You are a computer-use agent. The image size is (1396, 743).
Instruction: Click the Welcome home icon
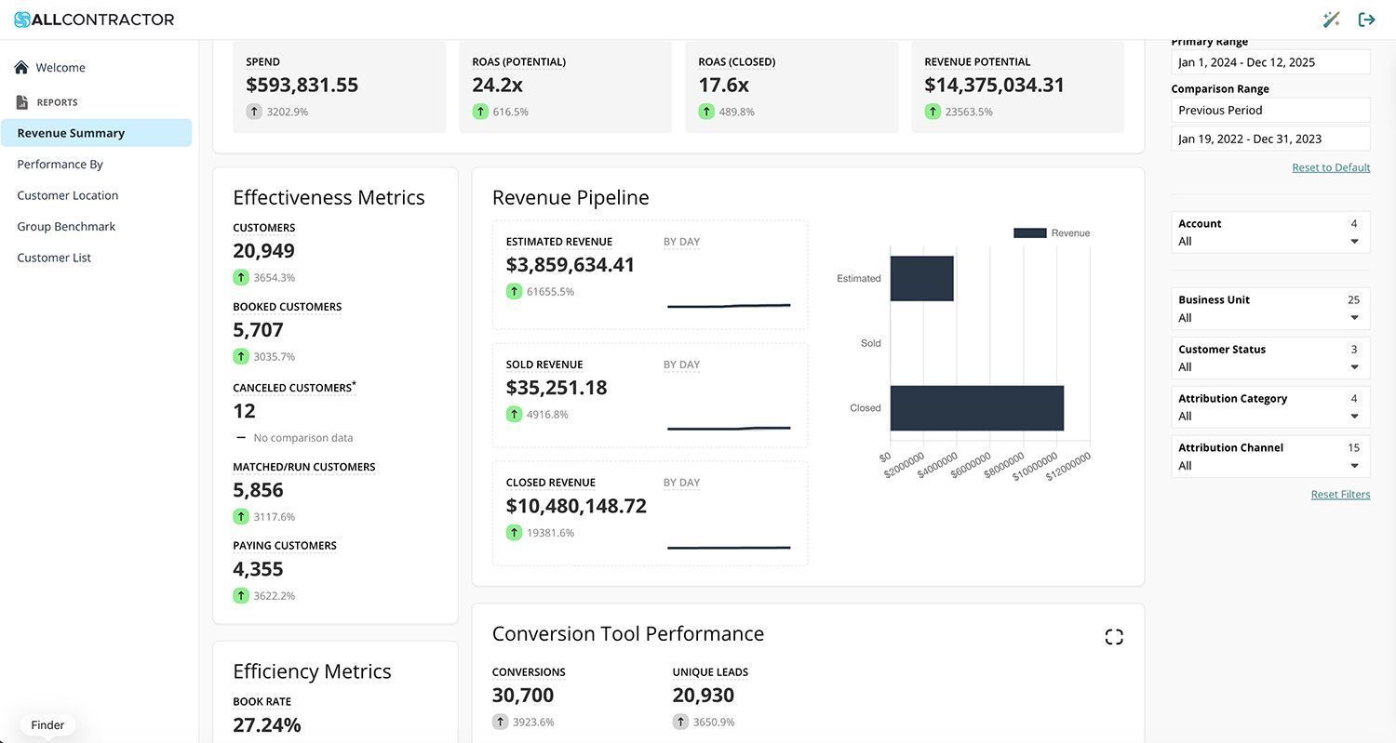(21, 67)
